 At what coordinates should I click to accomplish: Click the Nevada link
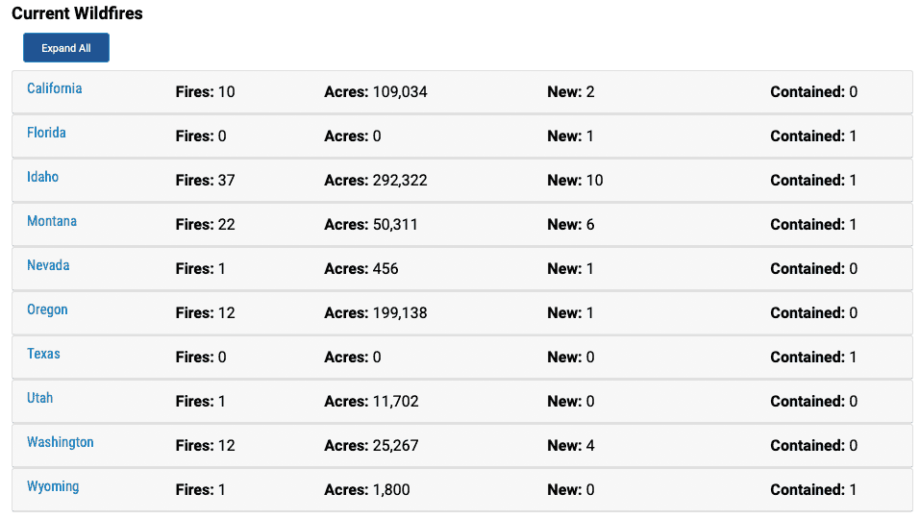click(x=48, y=265)
